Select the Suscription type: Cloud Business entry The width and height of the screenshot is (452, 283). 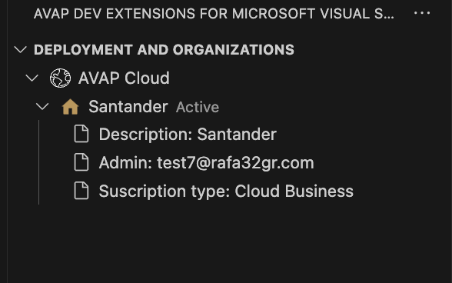tap(226, 191)
